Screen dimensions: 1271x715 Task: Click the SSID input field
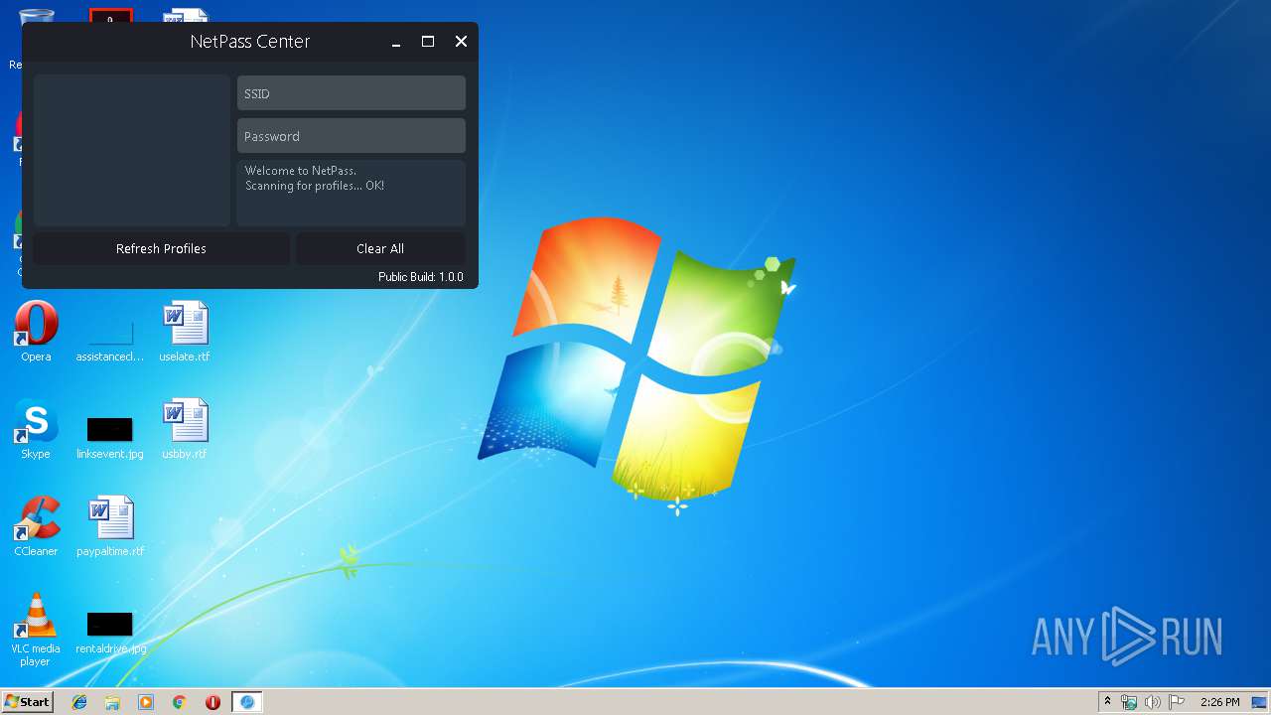point(351,93)
